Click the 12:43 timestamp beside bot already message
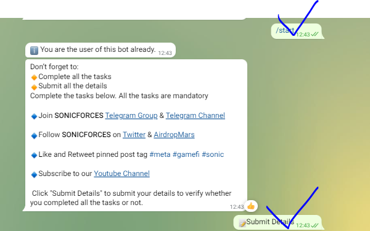 165,53
